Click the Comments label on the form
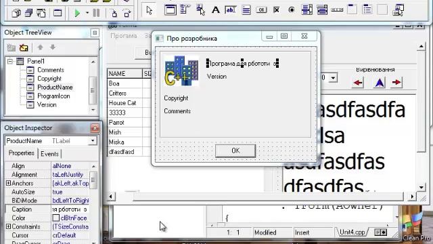This screenshot has height=244, width=433. pos(177,111)
